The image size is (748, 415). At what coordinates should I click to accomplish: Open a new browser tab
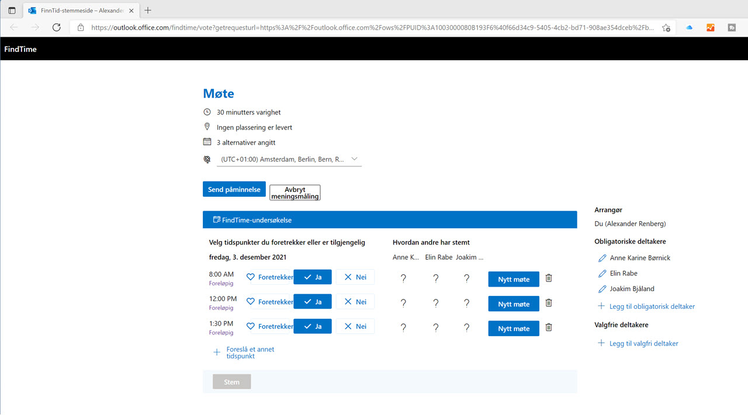coord(148,11)
